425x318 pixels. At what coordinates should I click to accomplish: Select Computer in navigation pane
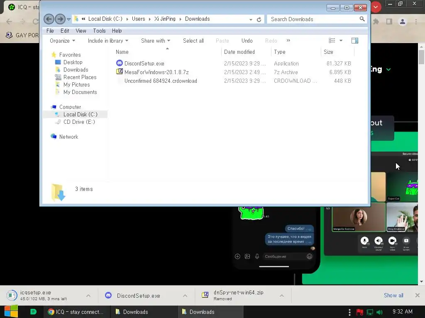tap(70, 107)
